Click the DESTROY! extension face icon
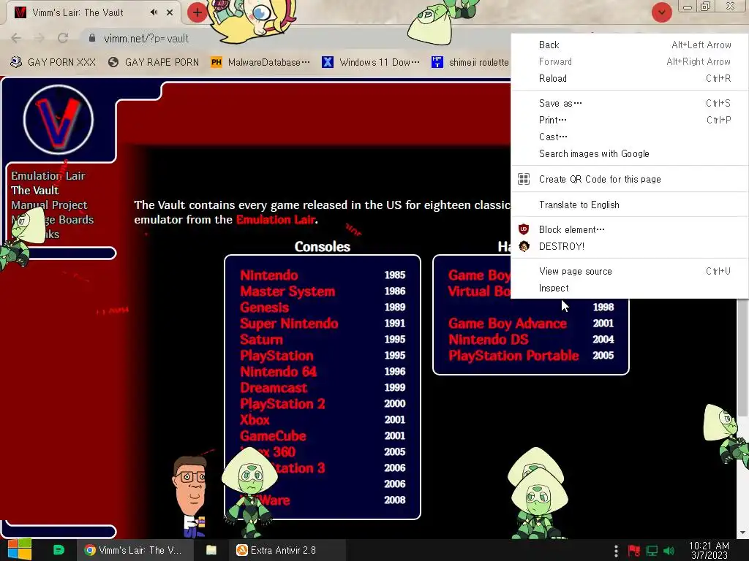 (x=524, y=246)
